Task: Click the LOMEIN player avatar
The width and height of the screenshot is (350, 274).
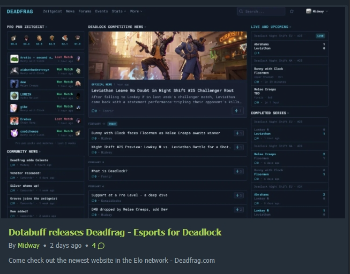Action: click(x=14, y=96)
